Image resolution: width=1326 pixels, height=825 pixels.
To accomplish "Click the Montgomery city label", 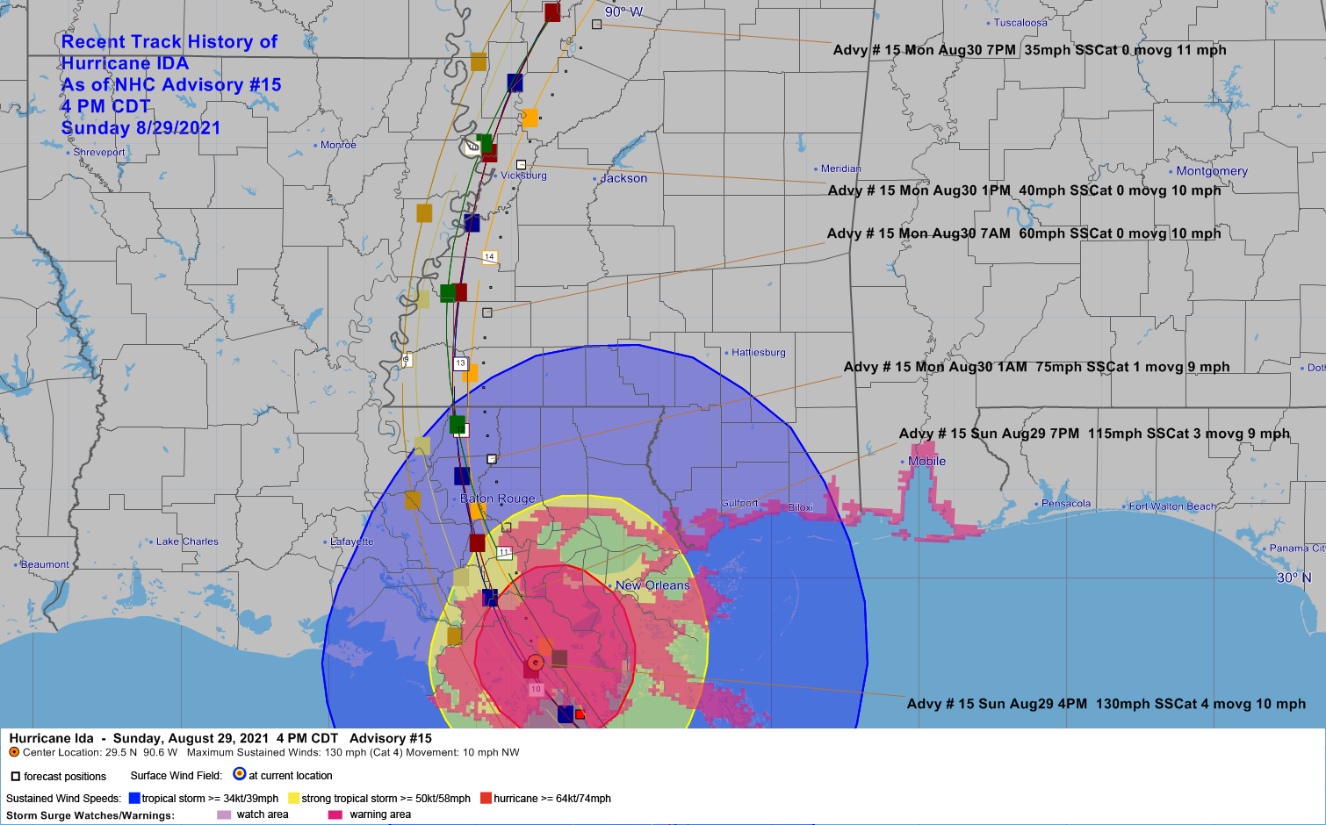I will (x=1212, y=171).
